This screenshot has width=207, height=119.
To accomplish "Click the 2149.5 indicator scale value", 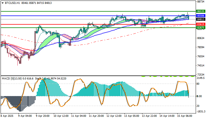I will tap(201, 78).
